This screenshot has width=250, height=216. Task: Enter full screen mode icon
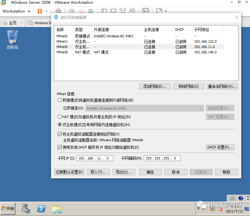point(123,11)
